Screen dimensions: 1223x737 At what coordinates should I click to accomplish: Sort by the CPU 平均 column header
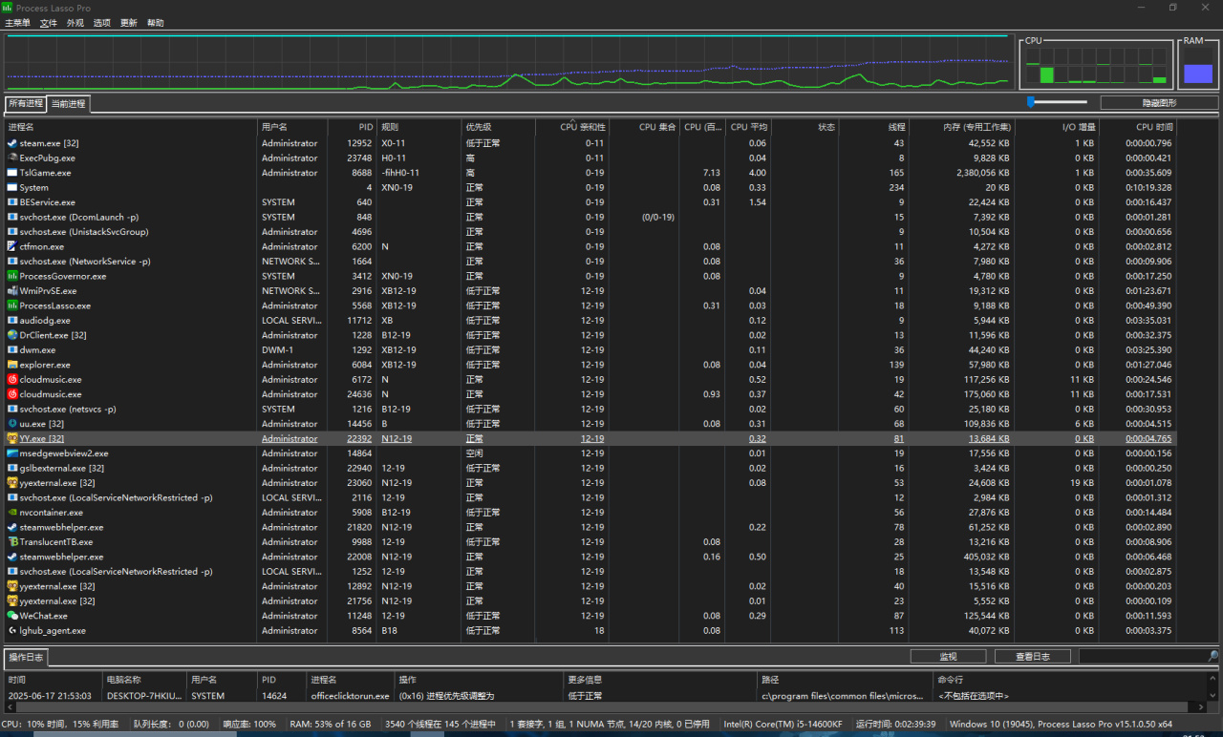coord(748,127)
